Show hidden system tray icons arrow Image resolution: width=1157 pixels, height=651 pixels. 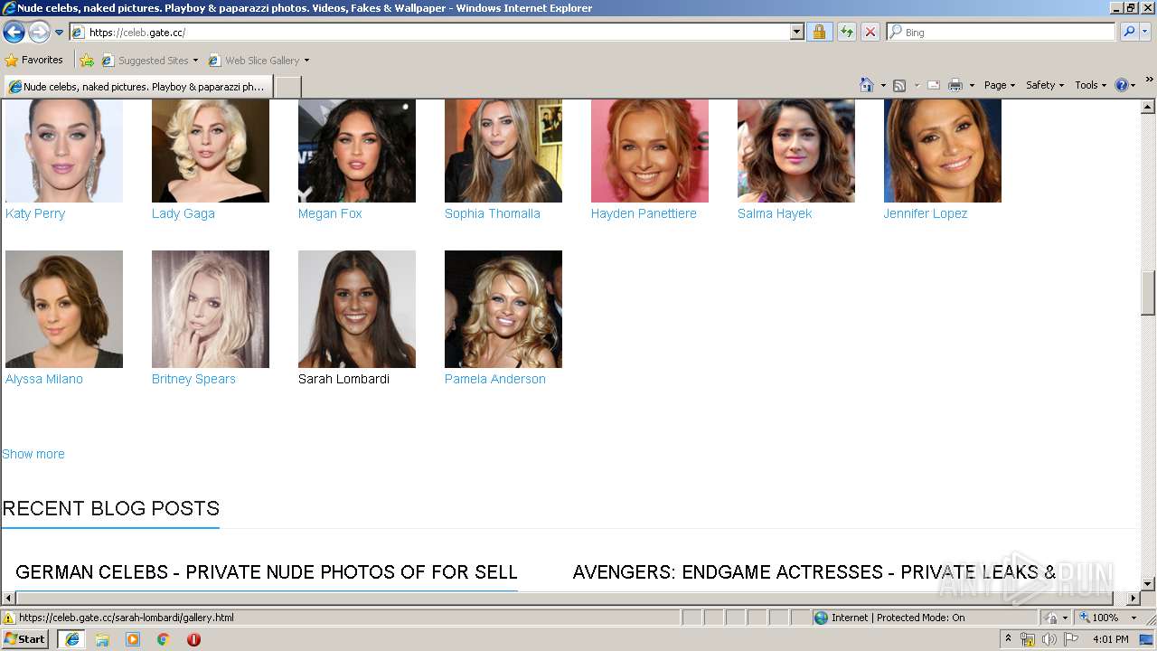pyautogui.click(x=1009, y=639)
